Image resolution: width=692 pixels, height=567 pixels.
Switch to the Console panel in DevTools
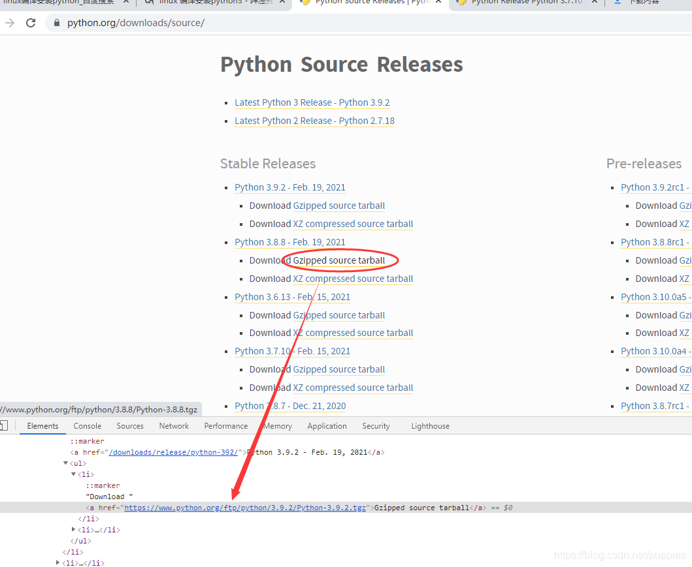(87, 425)
